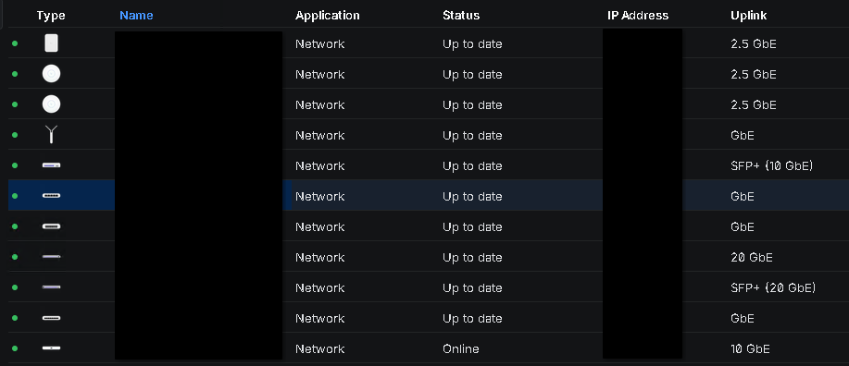Click "Network" in the Online row
This screenshot has height=366, width=849.
[320, 348]
